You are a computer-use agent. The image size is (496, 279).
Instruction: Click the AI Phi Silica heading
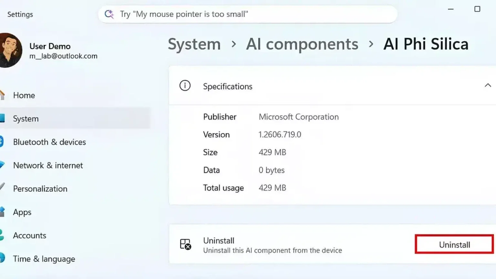pyautogui.click(x=426, y=44)
